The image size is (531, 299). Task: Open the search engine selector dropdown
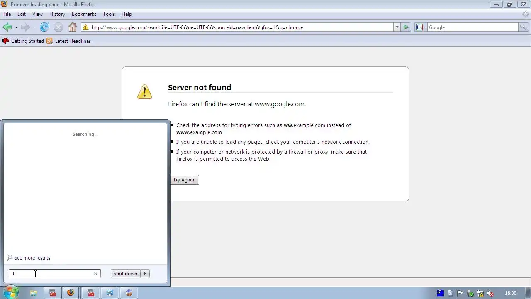pos(421,27)
